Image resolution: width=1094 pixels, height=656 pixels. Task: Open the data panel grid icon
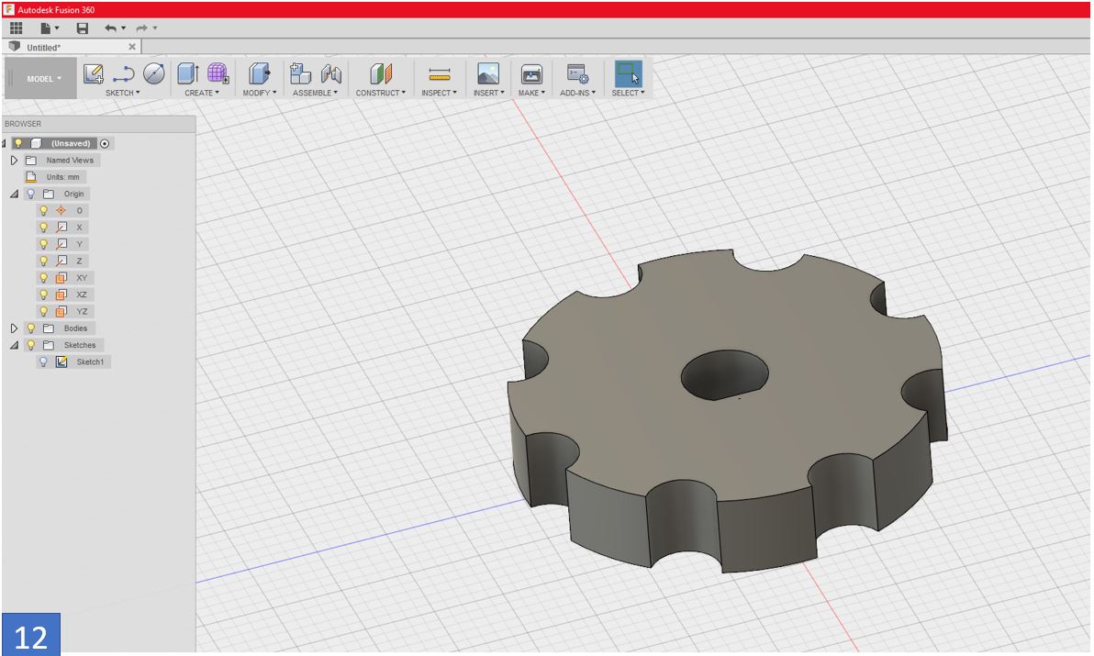point(16,28)
